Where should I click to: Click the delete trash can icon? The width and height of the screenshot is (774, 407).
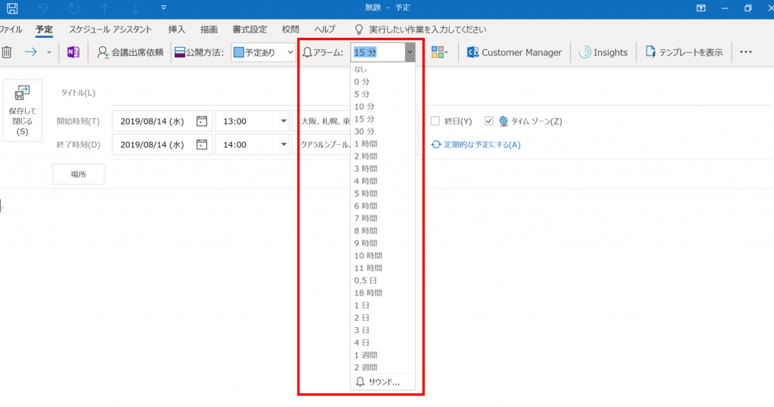click(6, 52)
